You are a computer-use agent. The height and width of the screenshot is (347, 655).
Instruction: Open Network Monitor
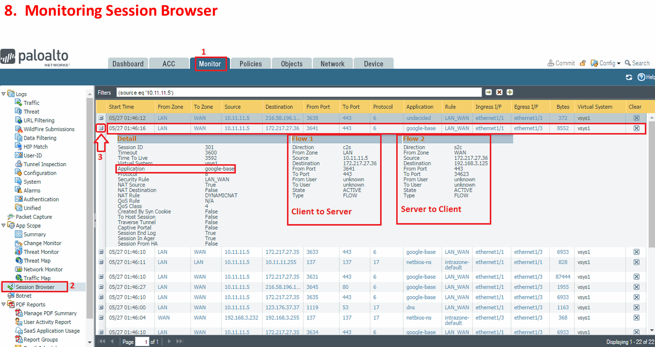pyautogui.click(x=43, y=269)
